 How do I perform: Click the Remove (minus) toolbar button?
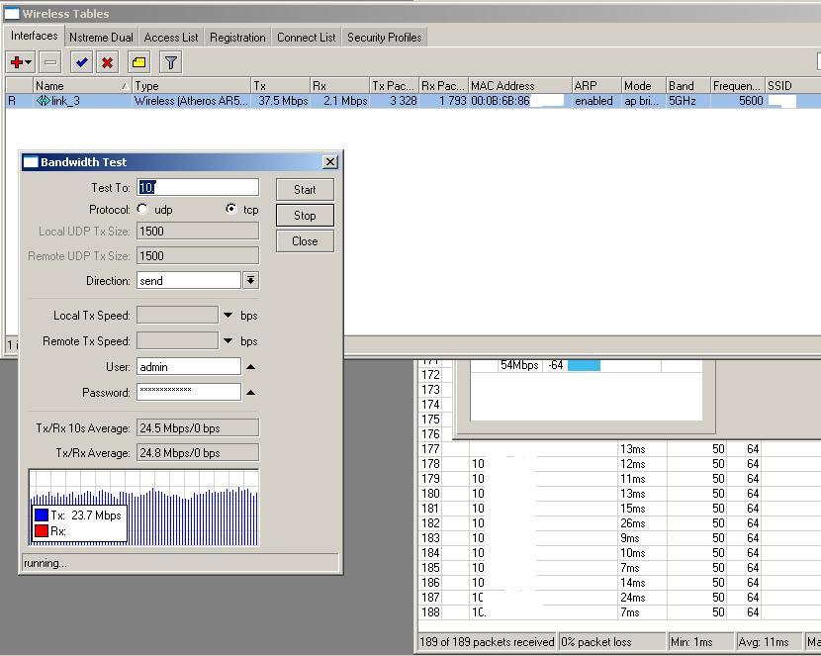(x=50, y=62)
